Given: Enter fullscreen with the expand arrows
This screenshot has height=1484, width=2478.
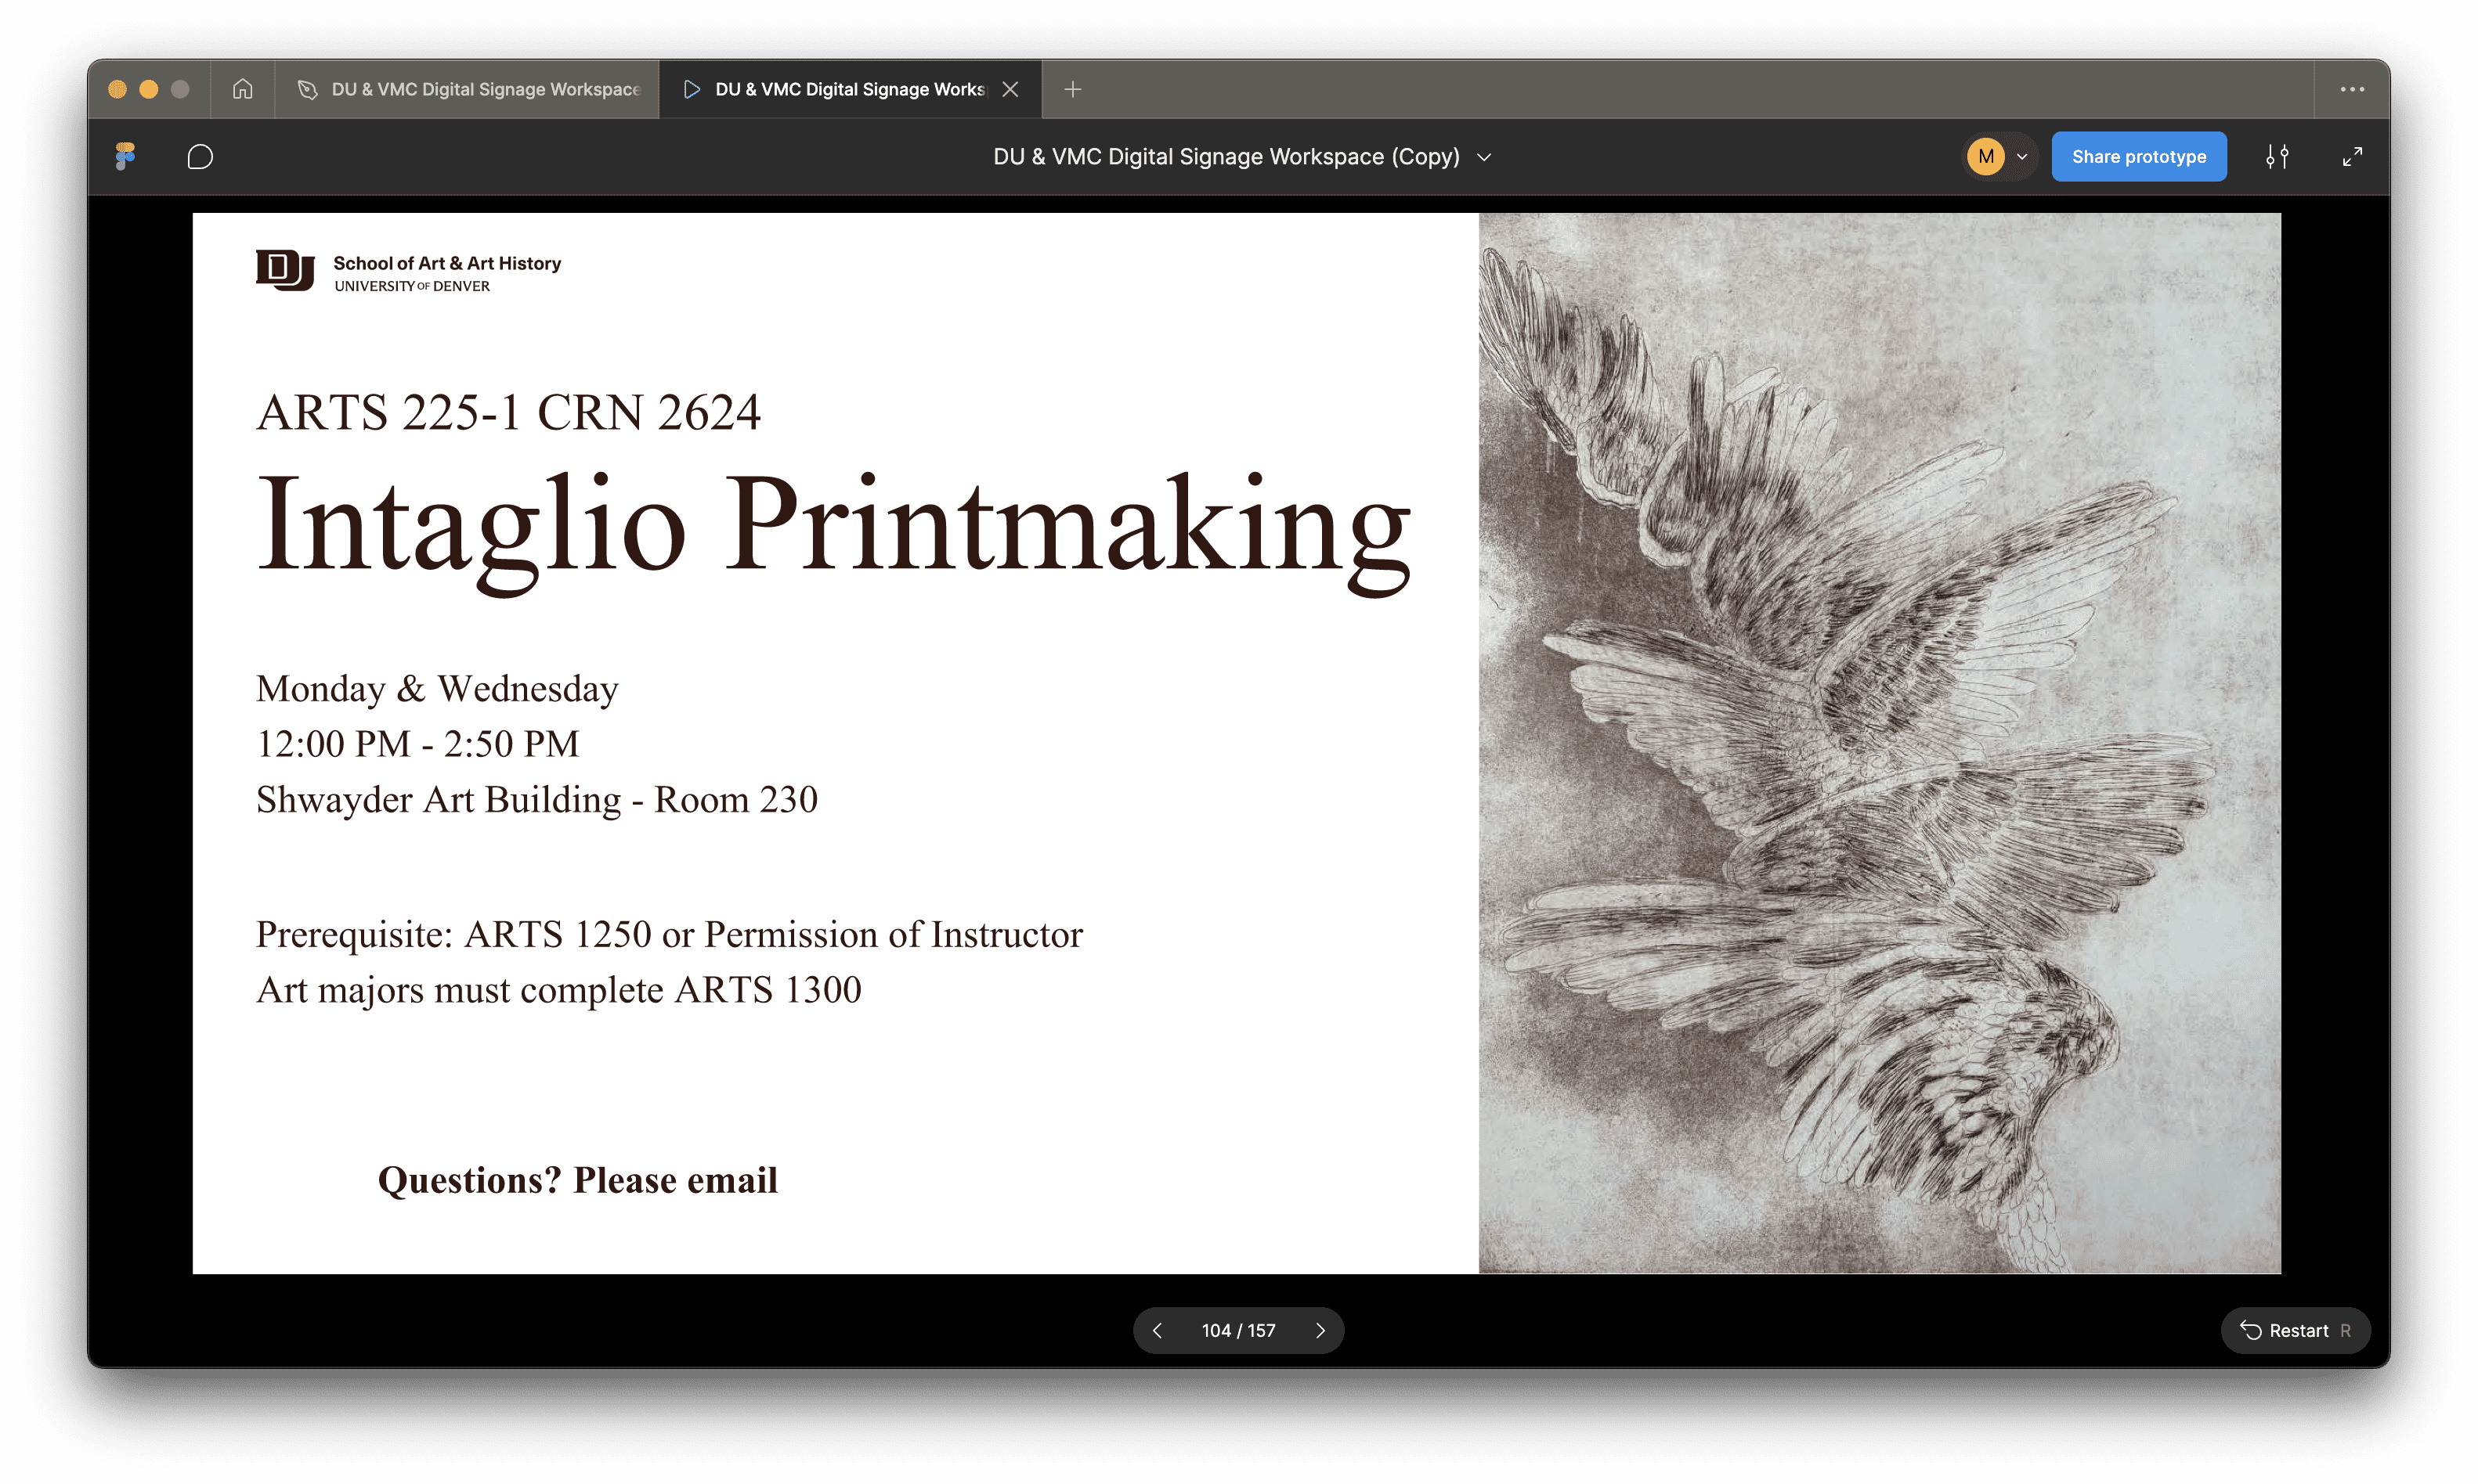Looking at the screenshot, I should click(2352, 157).
